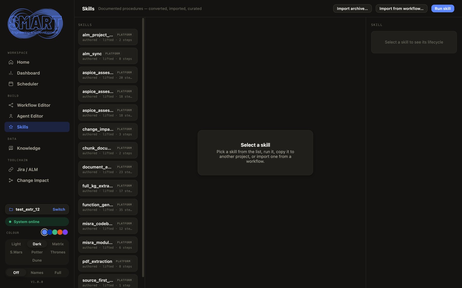This screenshot has height=288, width=462.
Task: Switch theme to Light
Action: tap(16, 244)
